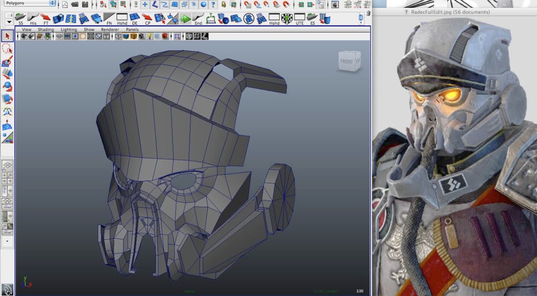Select the Rotate tool
The height and width of the screenshot is (296, 537).
[7, 86]
